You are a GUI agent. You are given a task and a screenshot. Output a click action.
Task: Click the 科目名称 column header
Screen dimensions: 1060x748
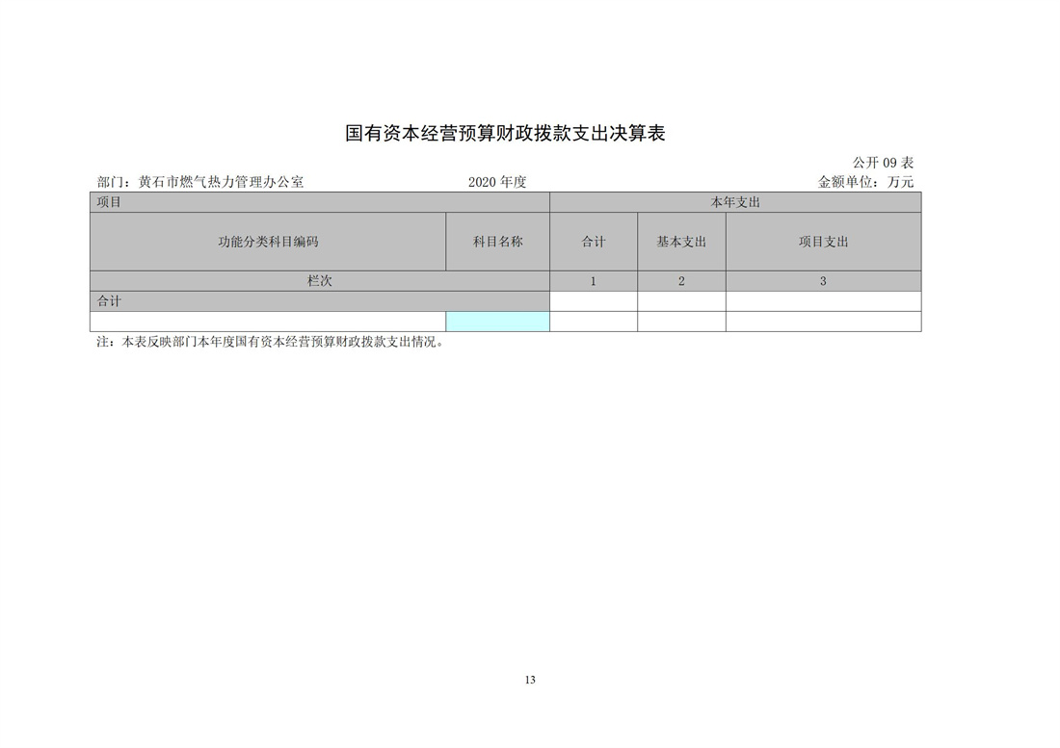497,242
